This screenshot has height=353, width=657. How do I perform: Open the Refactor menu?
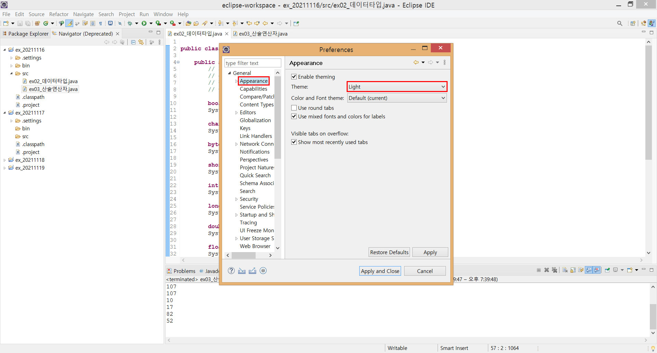click(59, 14)
